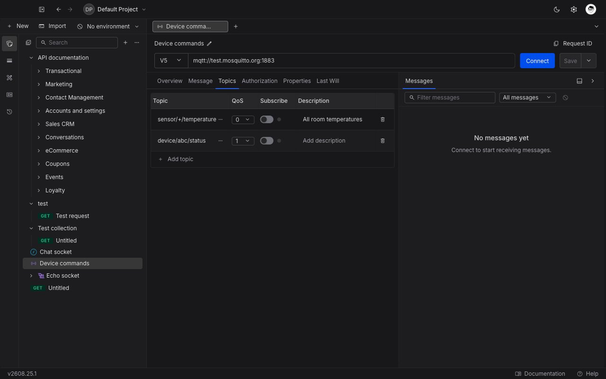Image resolution: width=606 pixels, height=379 pixels.
Task: Open the sidebar more options menu
Action: [x=137, y=43]
